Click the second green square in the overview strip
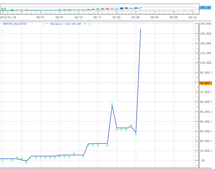215x169 pixels. coord(5,9)
